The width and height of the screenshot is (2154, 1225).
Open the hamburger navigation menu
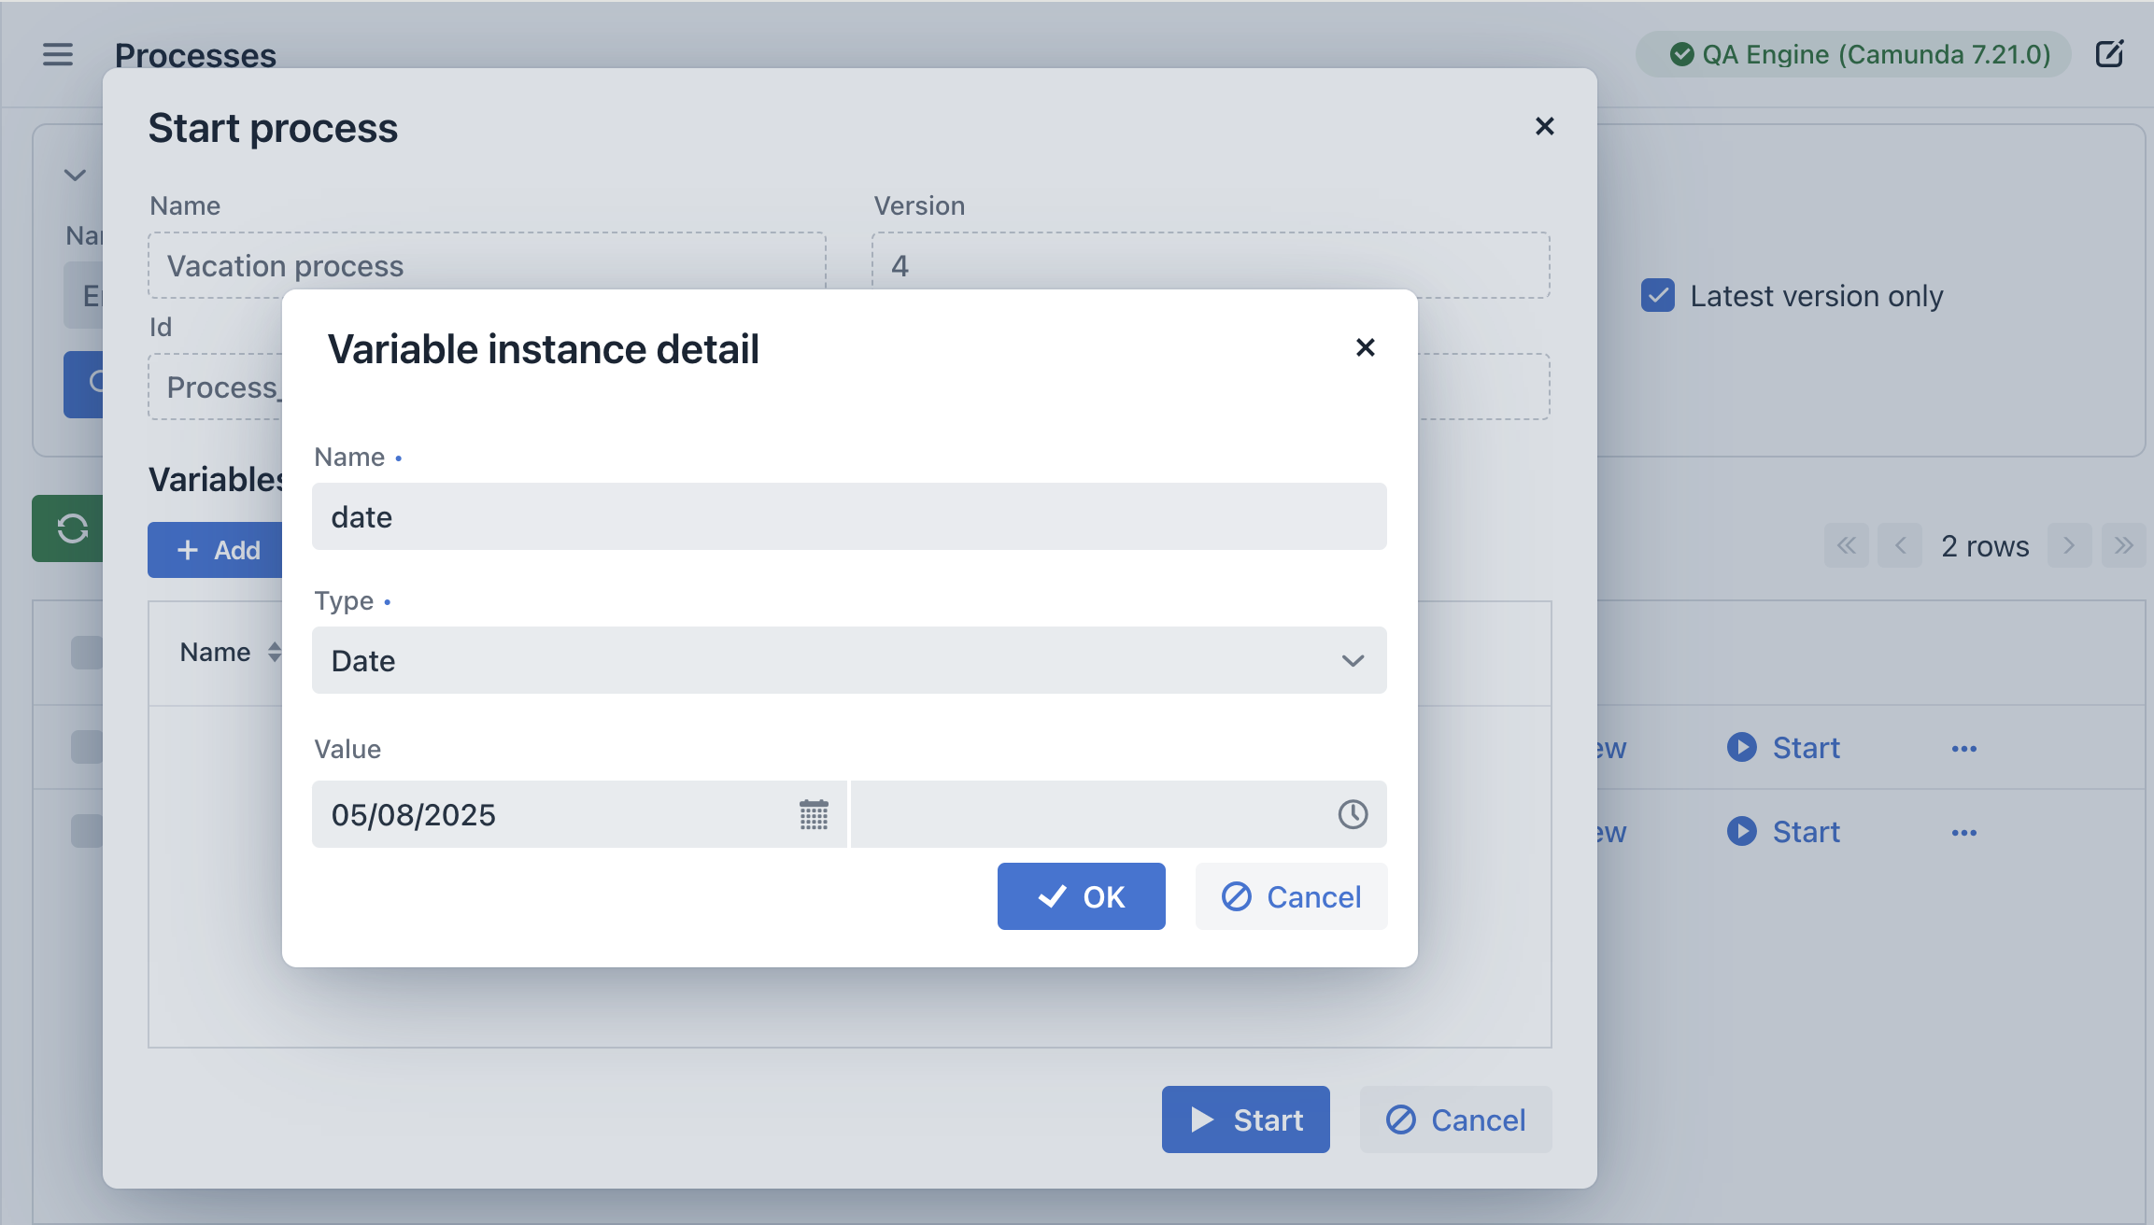click(58, 54)
